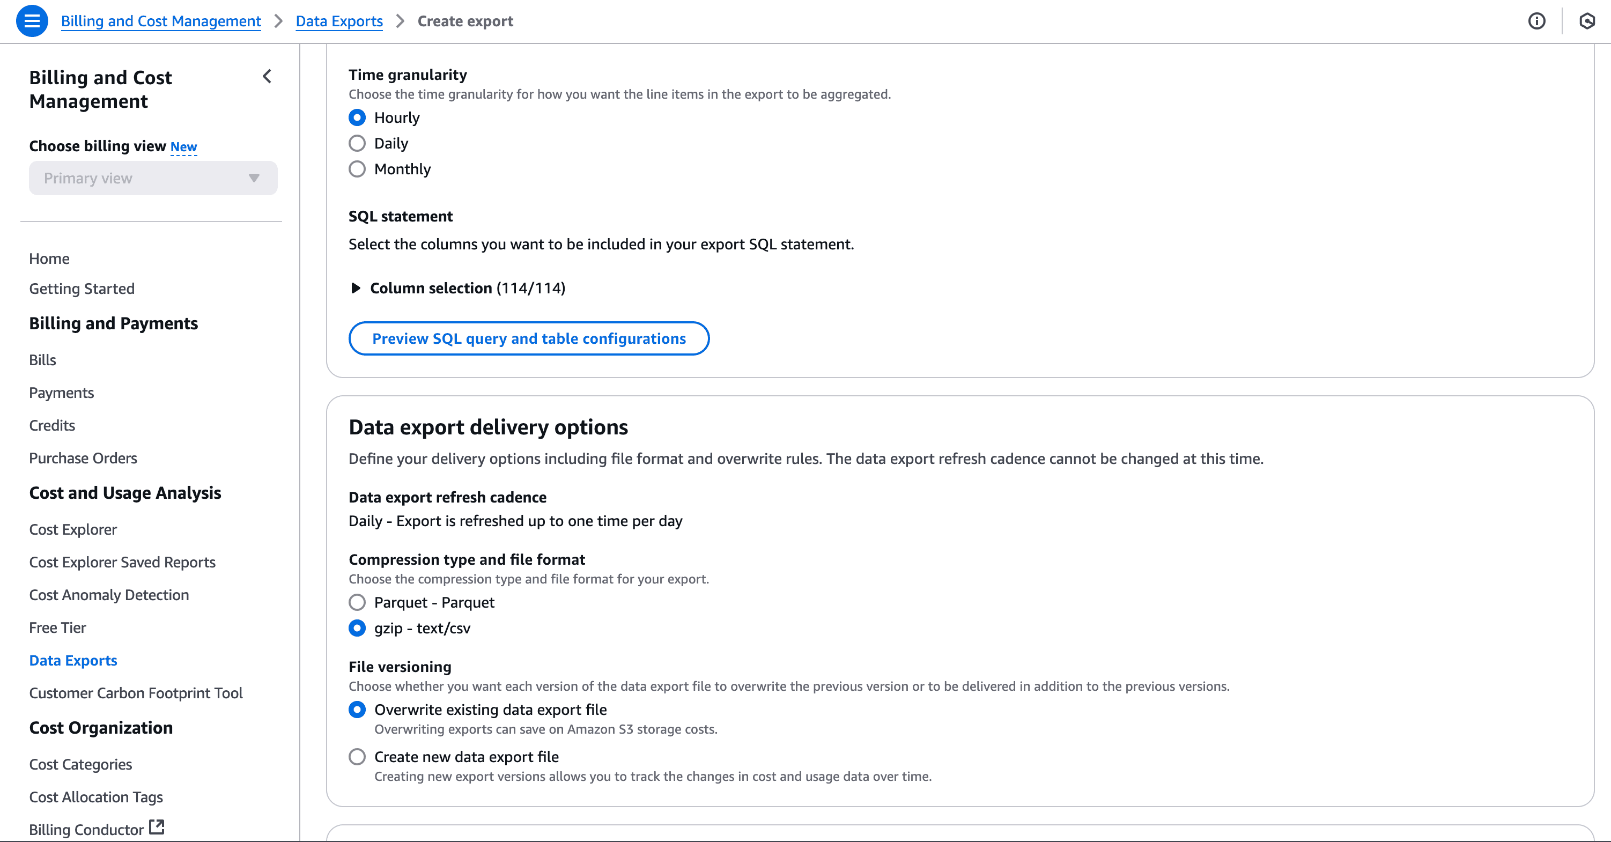This screenshot has height=842, width=1611.
Task: Collapse the Billing sidebar with chevron arrow
Action: pos(267,76)
